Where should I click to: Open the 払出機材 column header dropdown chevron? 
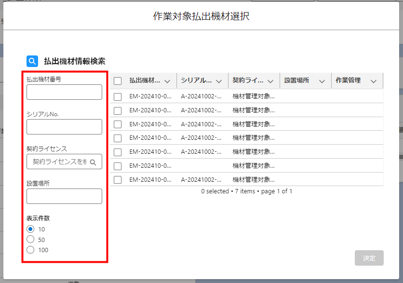point(167,81)
